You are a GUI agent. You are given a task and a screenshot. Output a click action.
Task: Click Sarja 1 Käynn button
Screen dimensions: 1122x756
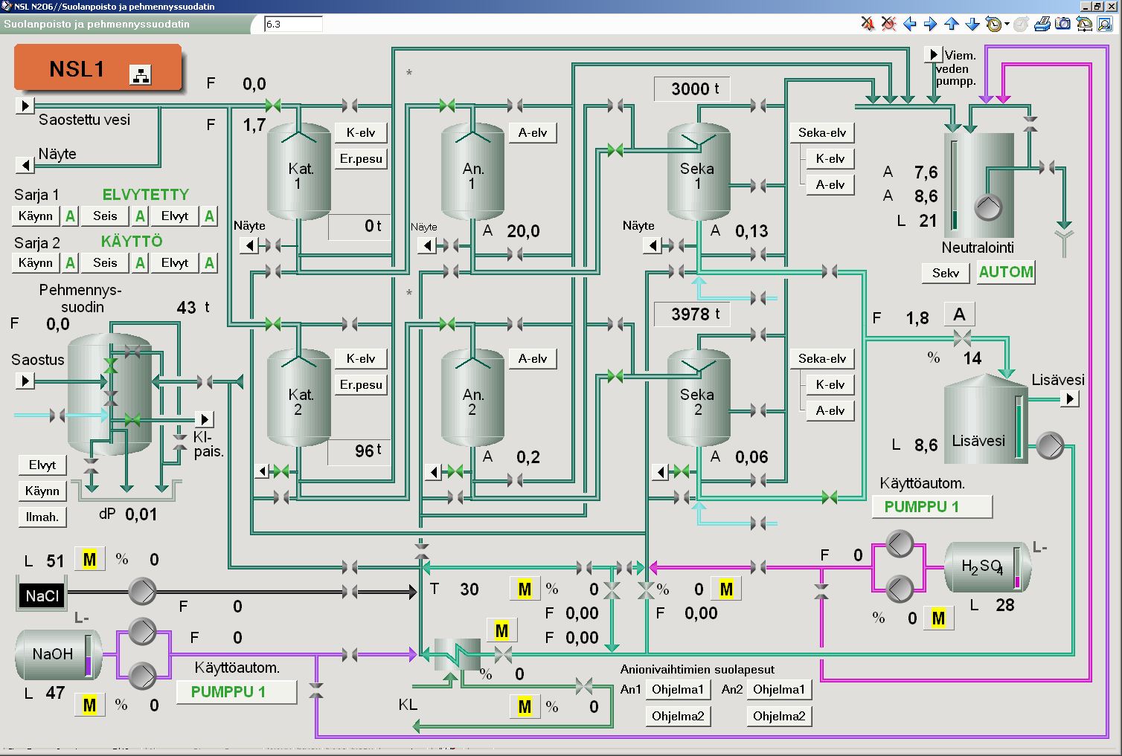(x=36, y=216)
